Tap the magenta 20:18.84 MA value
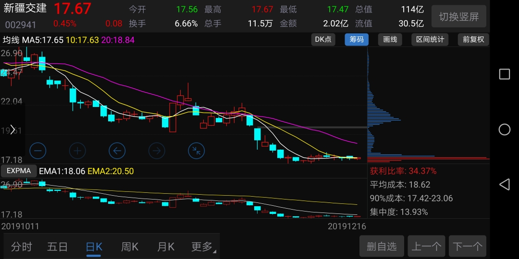This screenshot has height=259, width=519. tap(118, 40)
